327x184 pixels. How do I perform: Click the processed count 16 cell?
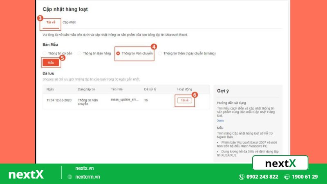[x=146, y=100]
